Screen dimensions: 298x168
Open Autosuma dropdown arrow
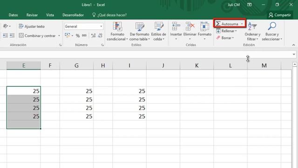click(242, 24)
